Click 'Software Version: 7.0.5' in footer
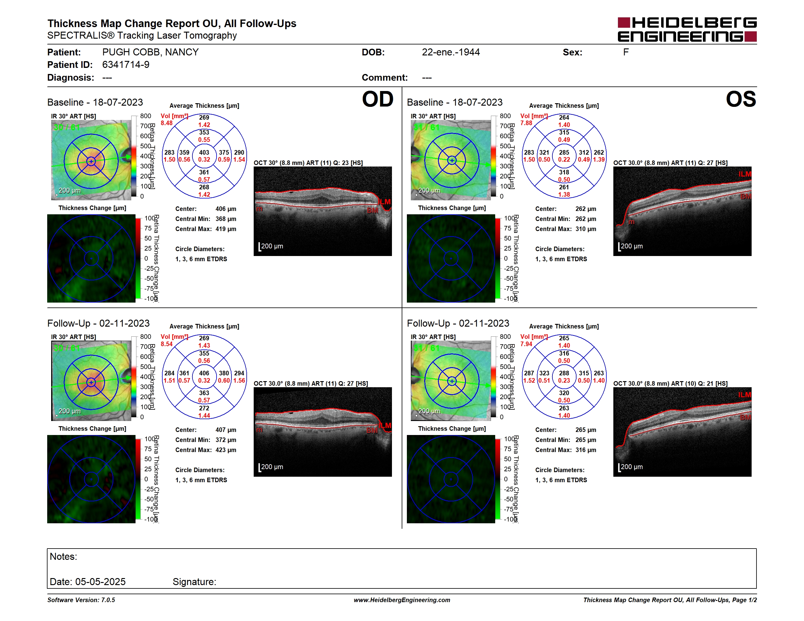804x621 pixels. 81,600
